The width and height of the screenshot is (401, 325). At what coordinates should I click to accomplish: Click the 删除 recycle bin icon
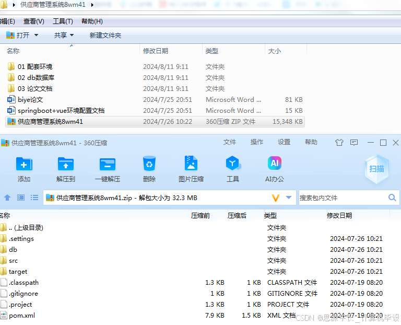tap(149, 163)
